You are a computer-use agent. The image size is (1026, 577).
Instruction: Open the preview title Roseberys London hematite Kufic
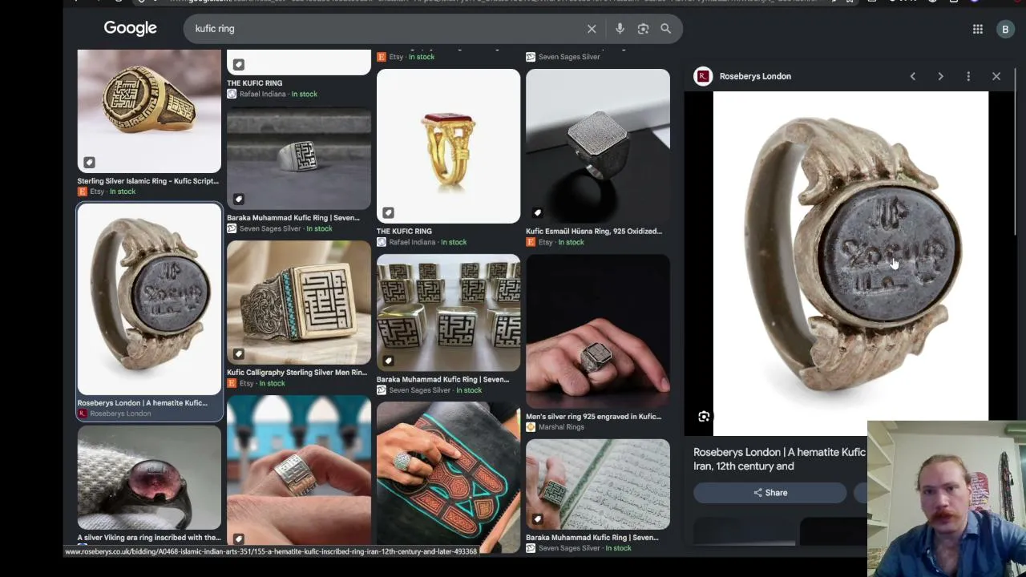point(779,458)
